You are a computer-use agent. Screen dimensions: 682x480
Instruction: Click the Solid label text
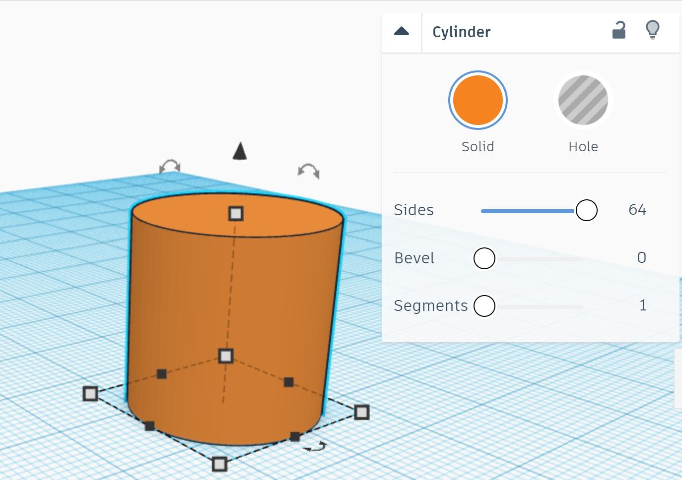tap(477, 147)
